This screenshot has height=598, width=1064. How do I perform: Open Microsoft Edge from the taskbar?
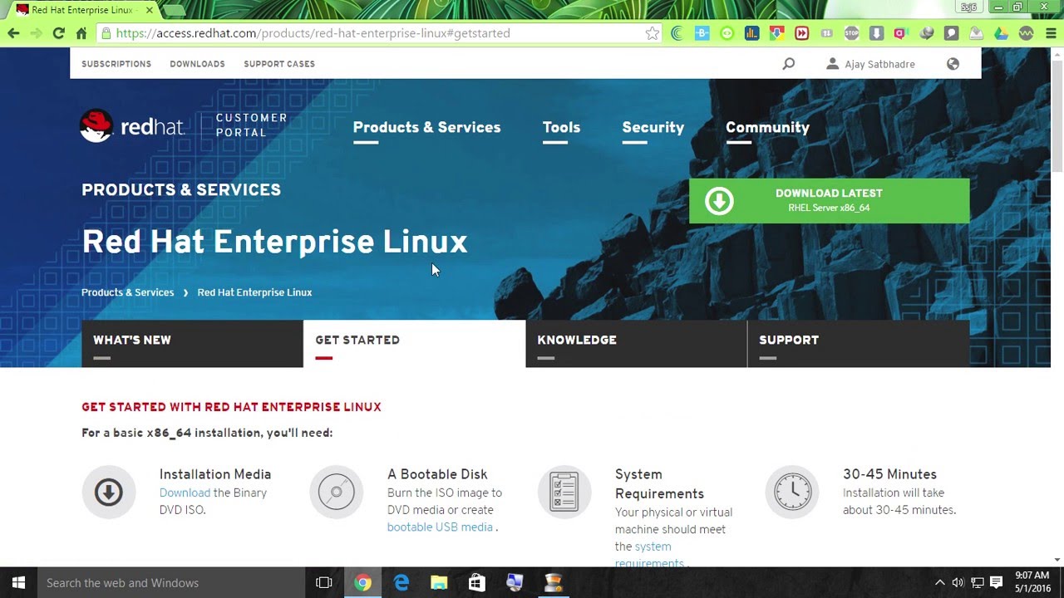point(401,583)
